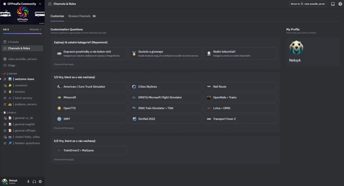The width and height of the screenshot is (344, 186).
Task: Open the rules-pravidla_serveru channel
Action: pyautogui.click(x=22, y=59)
